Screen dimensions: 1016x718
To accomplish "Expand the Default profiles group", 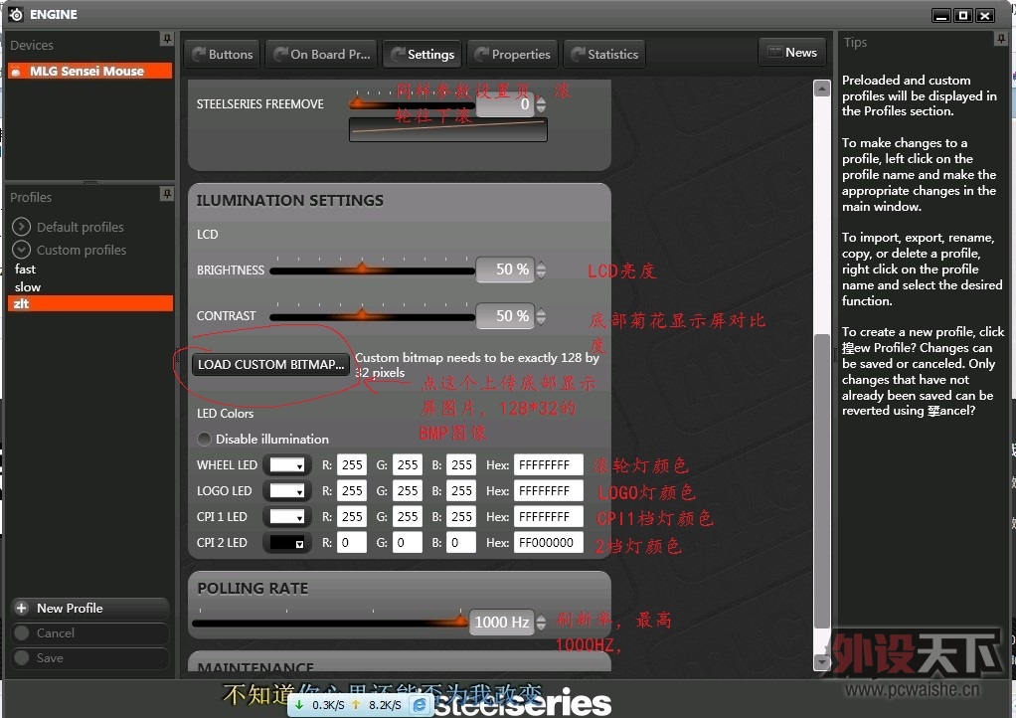I will (x=22, y=226).
